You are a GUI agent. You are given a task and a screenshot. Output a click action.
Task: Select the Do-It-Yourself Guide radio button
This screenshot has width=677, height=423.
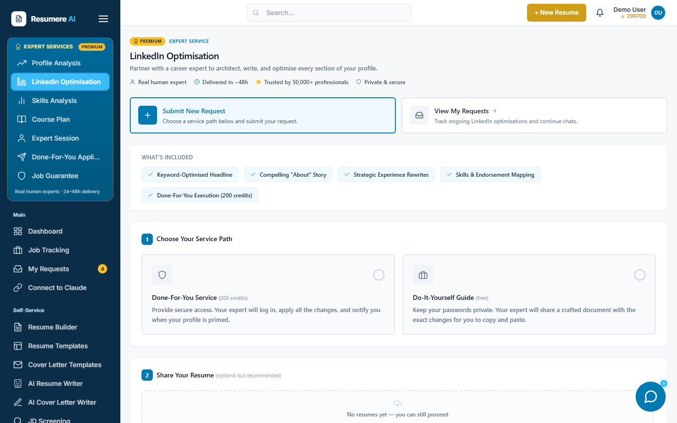pos(640,275)
